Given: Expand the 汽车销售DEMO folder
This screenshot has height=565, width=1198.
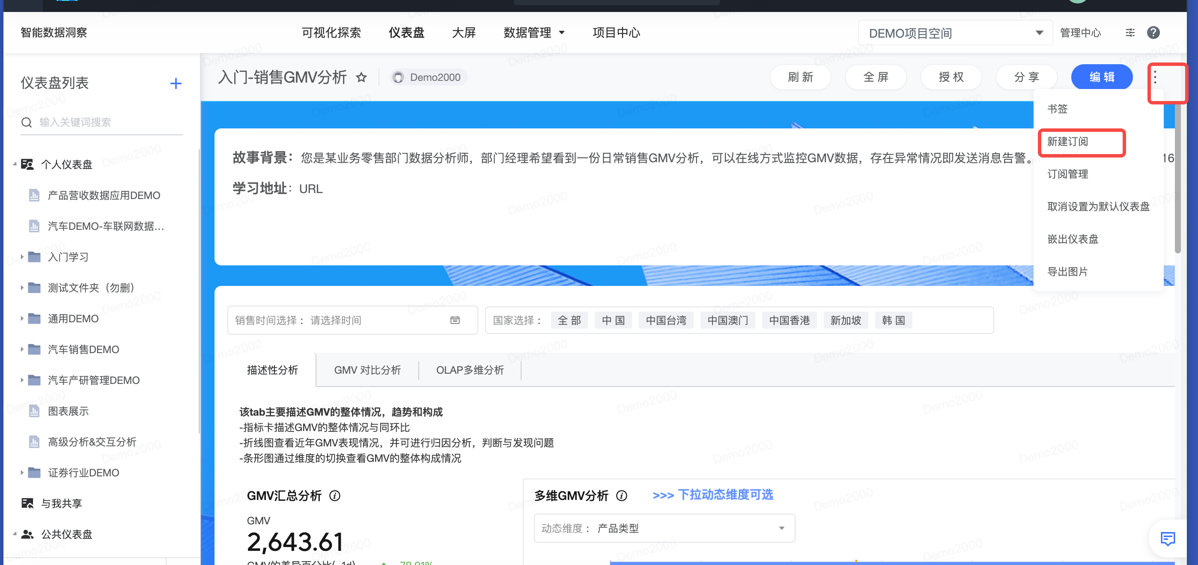Looking at the screenshot, I should pos(21,349).
